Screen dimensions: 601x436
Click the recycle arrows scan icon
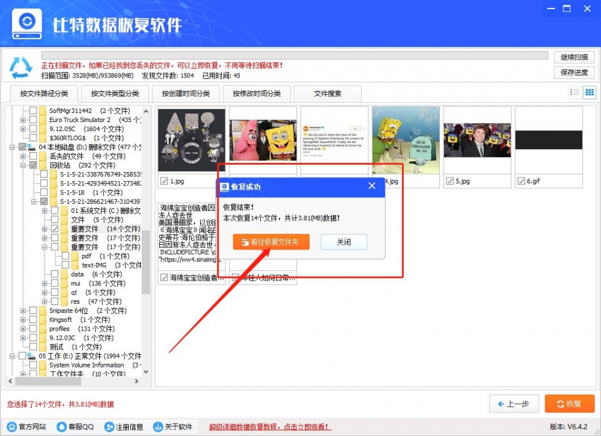point(20,68)
